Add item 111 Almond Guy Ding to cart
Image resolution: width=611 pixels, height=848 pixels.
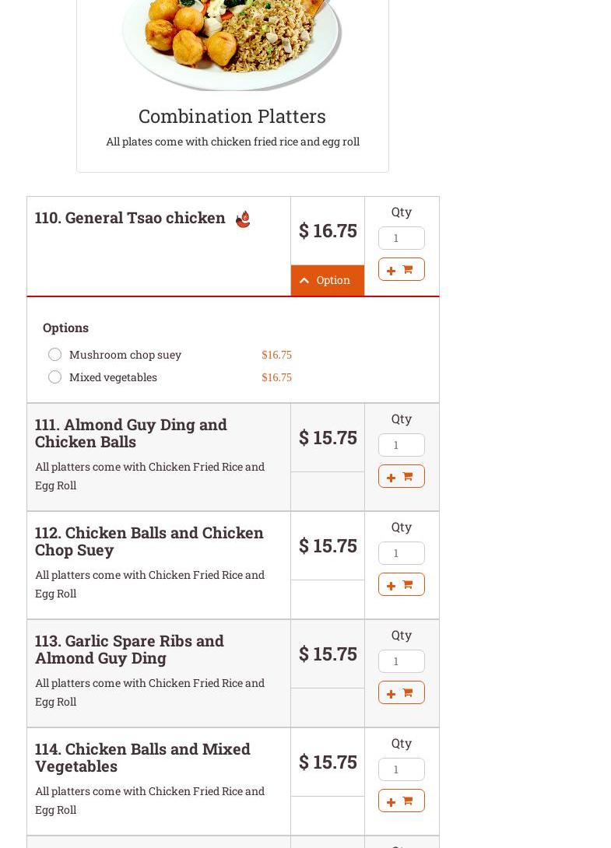[x=401, y=476]
